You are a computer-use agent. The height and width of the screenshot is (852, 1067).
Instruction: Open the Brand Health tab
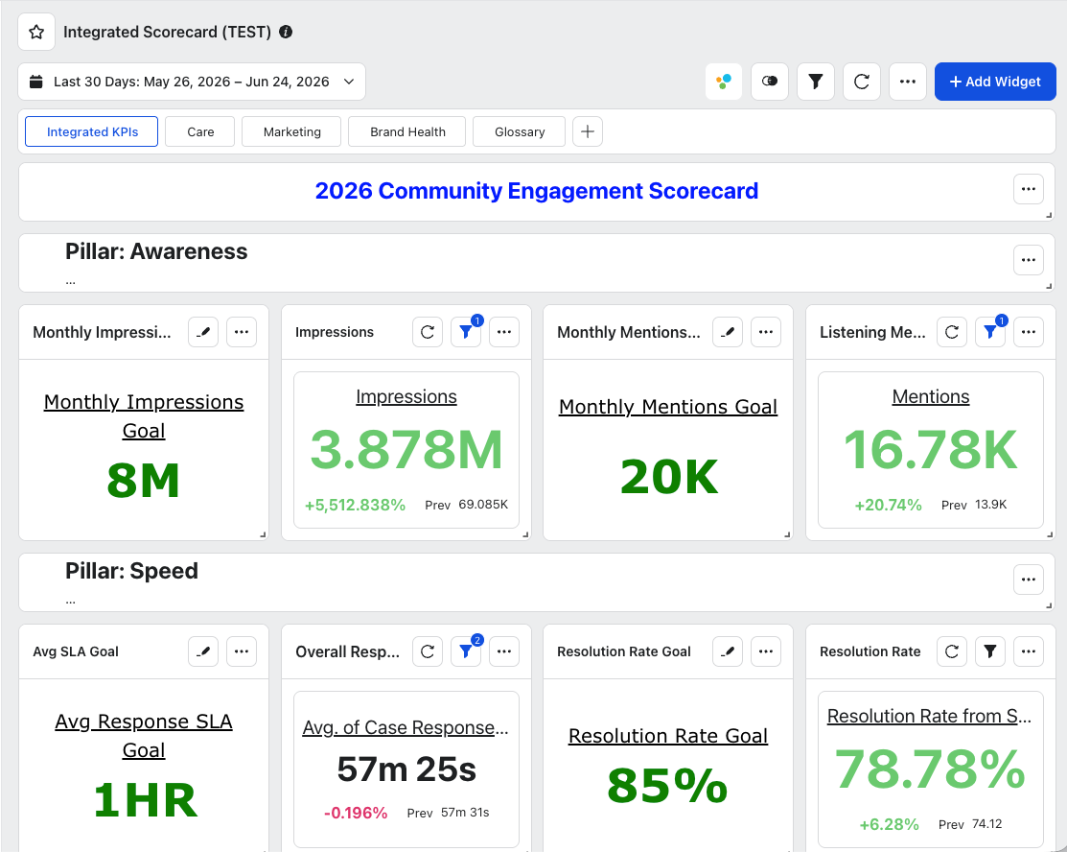[x=407, y=131]
